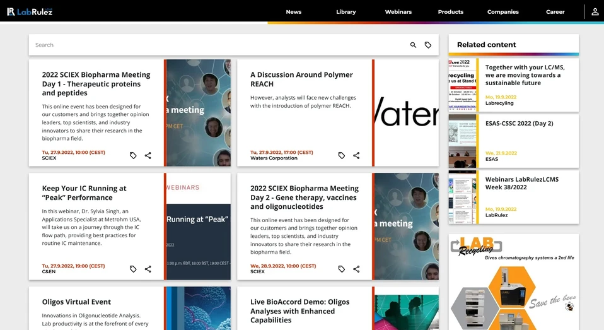The image size is (604, 330).
Task: Click tag icon on Keep Your IC Running card
Action: click(x=133, y=269)
